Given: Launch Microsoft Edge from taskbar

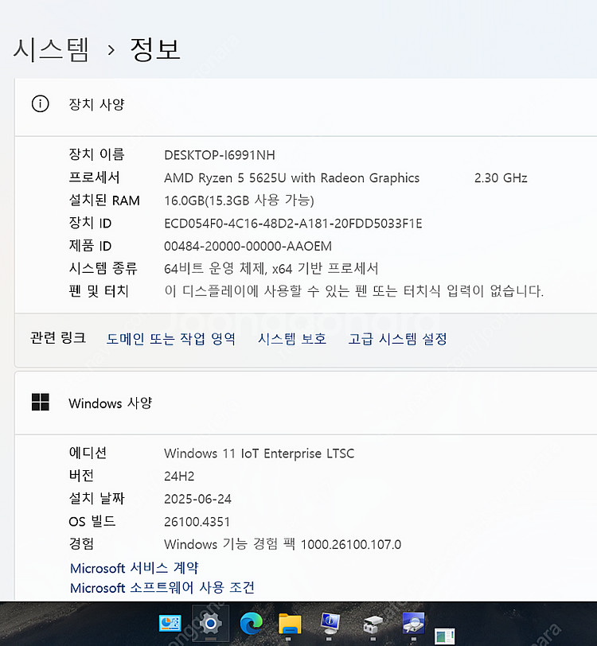Looking at the screenshot, I should (x=251, y=624).
